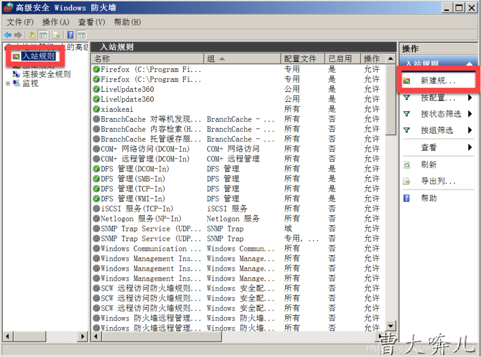Viewport: 481px width, 357px height.
Task: Open the 操作(A) menu
Action: [x=56, y=22]
